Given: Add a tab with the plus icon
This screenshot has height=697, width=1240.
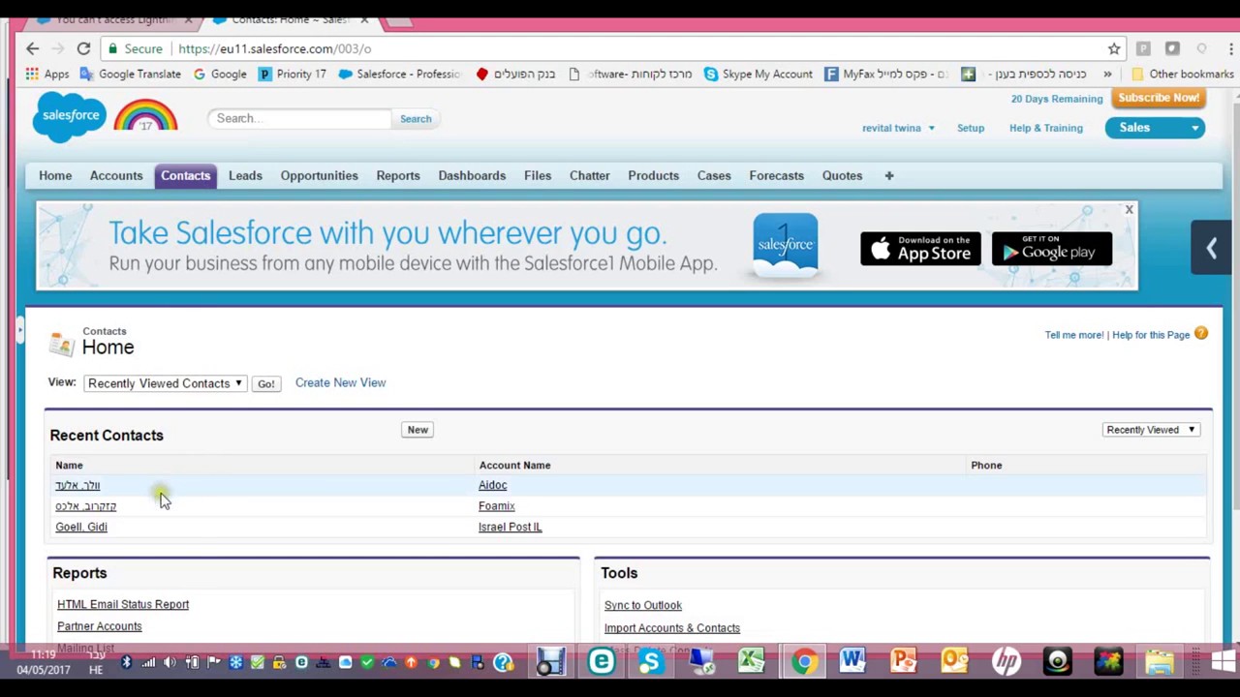Looking at the screenshot, I should (888, 175).
